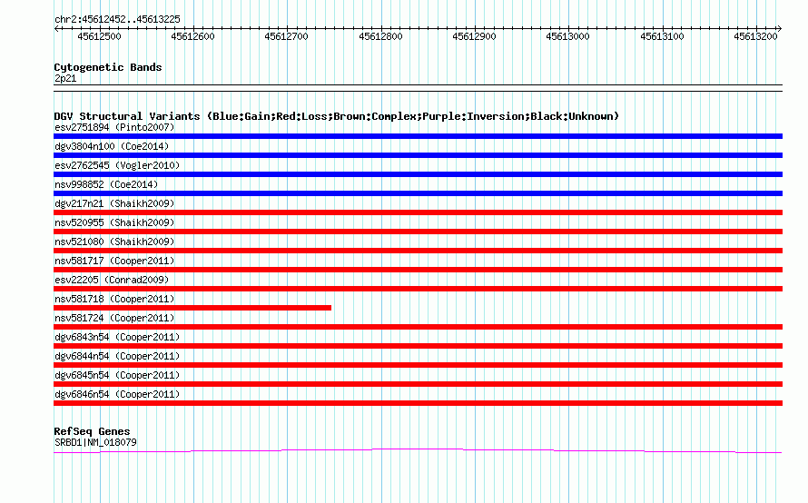Click DGV Structural Variants track title
The width and height of the screenshot is (808, 503).
tap(336, 116)
